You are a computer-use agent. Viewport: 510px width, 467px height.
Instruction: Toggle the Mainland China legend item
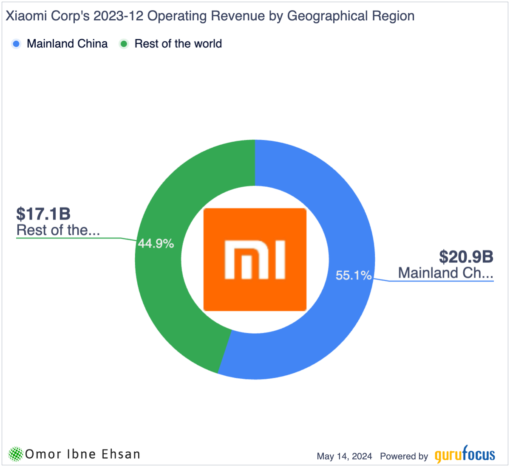click(x=60, y=44)
